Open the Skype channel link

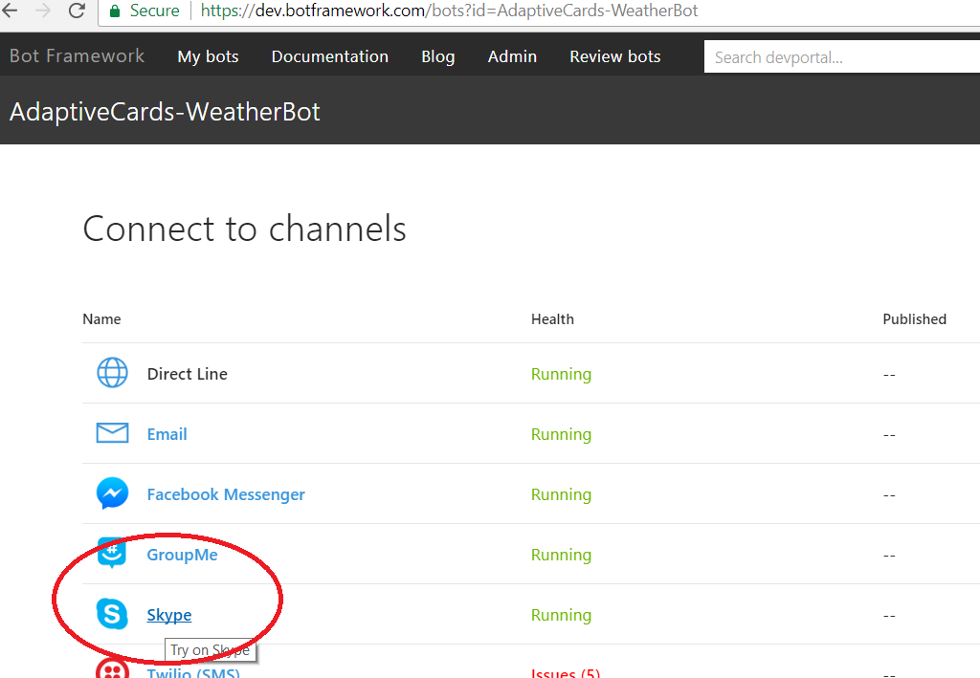coord(169,615)
